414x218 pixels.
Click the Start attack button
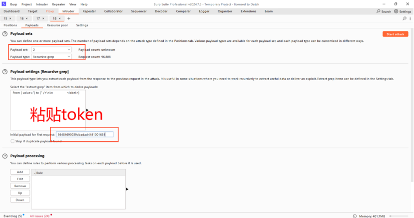[395, 34]
